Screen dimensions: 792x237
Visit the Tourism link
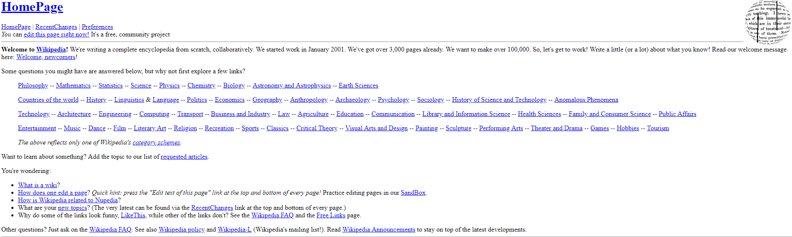[658, 128]
